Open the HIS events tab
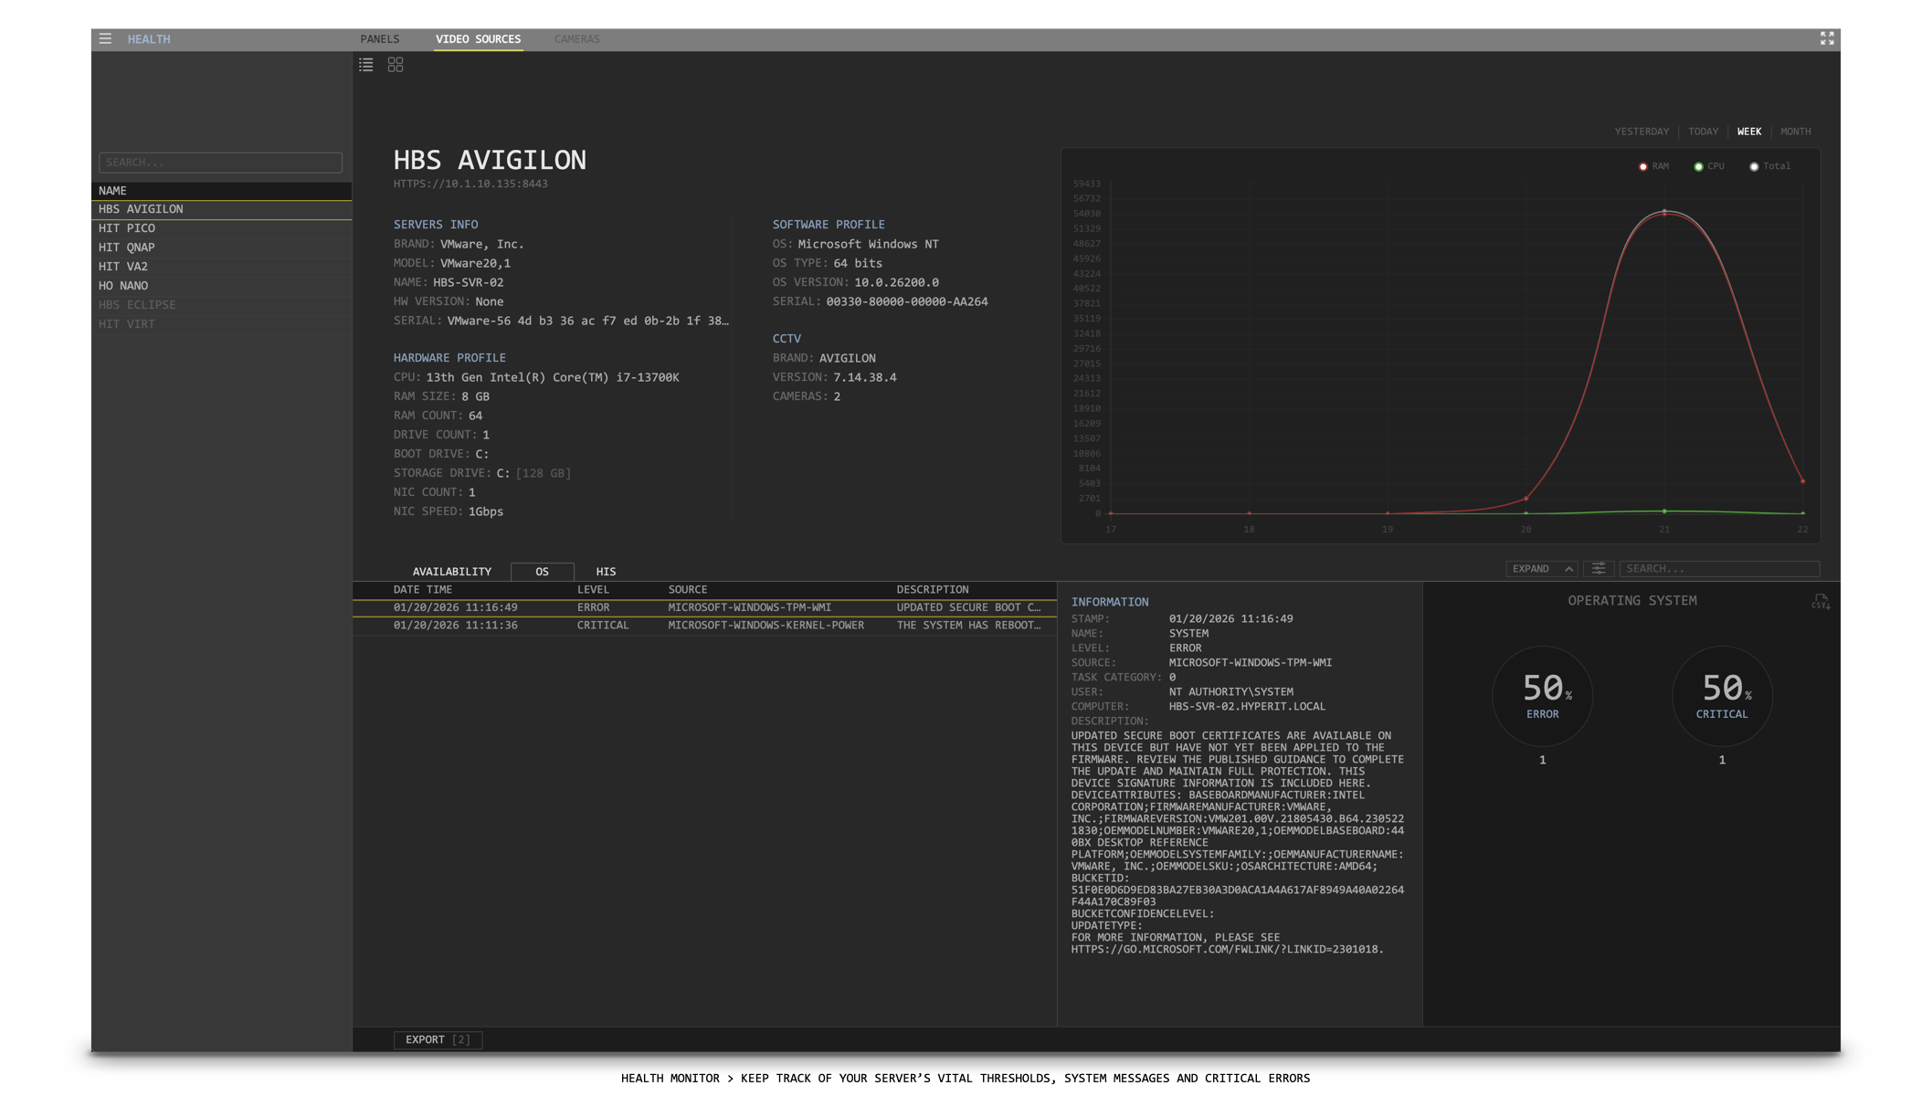The image size is (1932, 1096). point(606,572)
